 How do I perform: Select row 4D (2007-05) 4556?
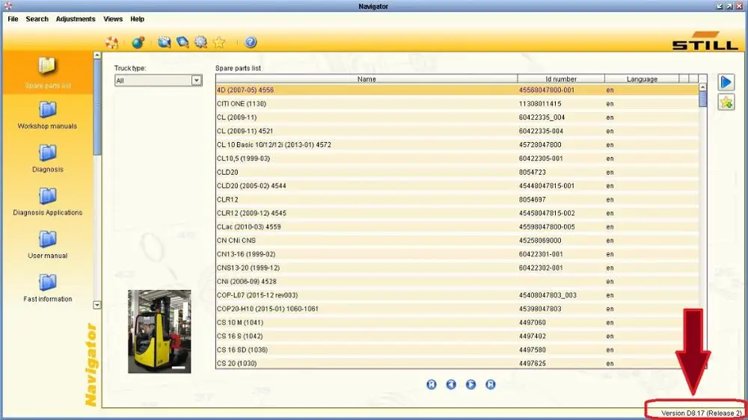457,90
